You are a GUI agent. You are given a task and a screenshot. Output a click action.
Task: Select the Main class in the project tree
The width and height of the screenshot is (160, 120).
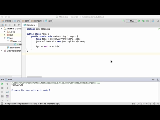point(18,44)
